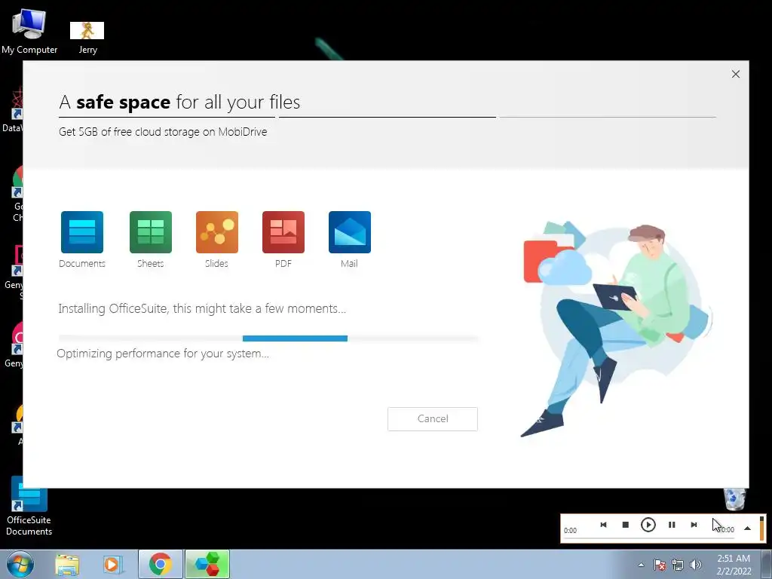Close the OfficeSuite installer window
Screen dimensions: 772x579
(736, 74)
